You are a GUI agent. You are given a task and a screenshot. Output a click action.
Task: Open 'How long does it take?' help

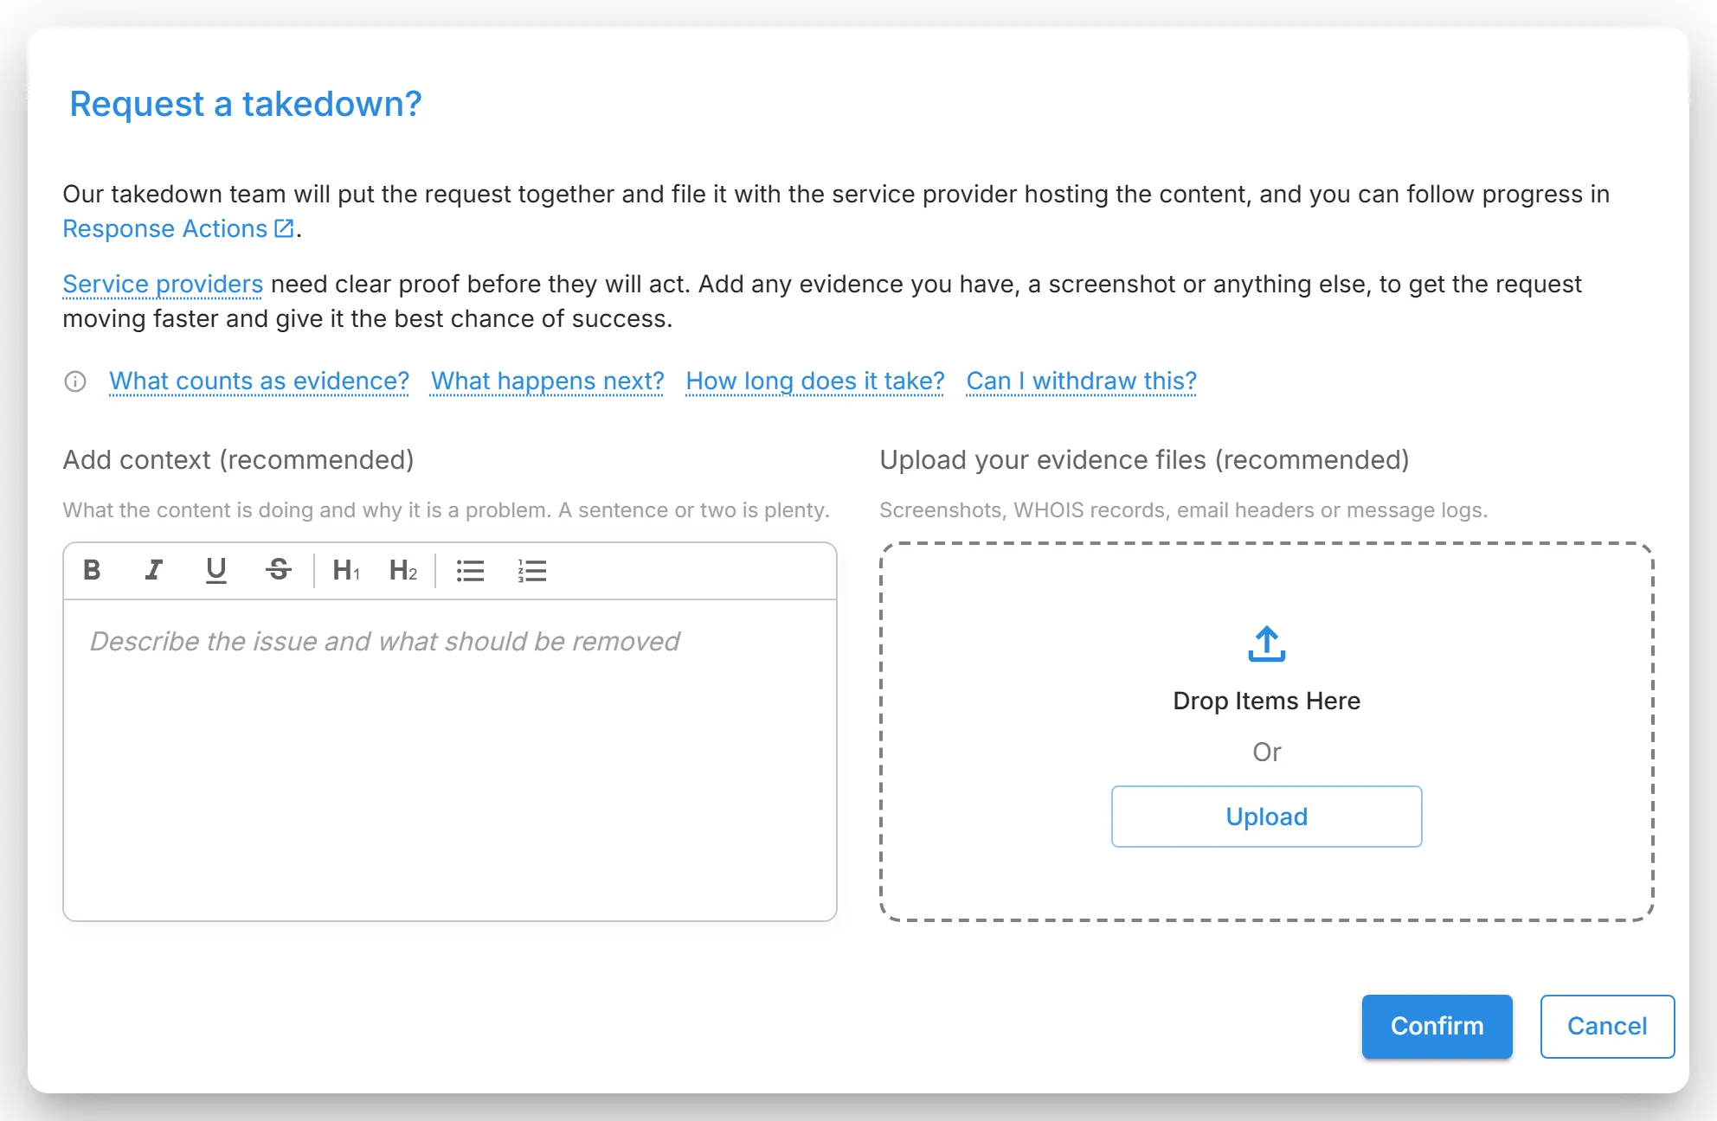pos(815,381)
